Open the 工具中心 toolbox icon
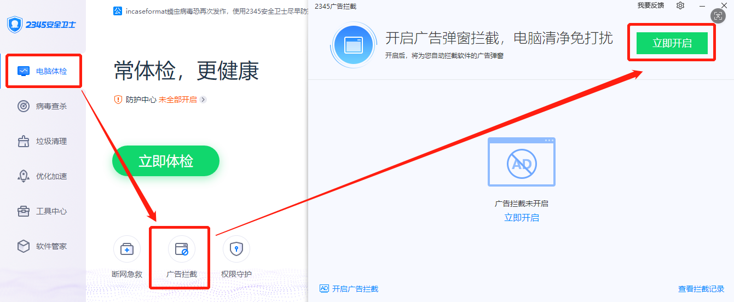The height and width of the screenshot is (302, 734). click(x=24, y=211)
